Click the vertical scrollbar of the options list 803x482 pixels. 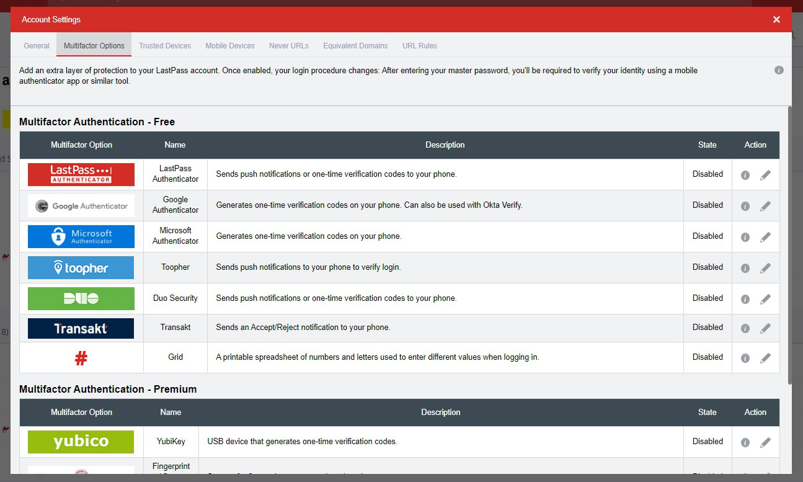pyautogui.click(x=789, y=248)
